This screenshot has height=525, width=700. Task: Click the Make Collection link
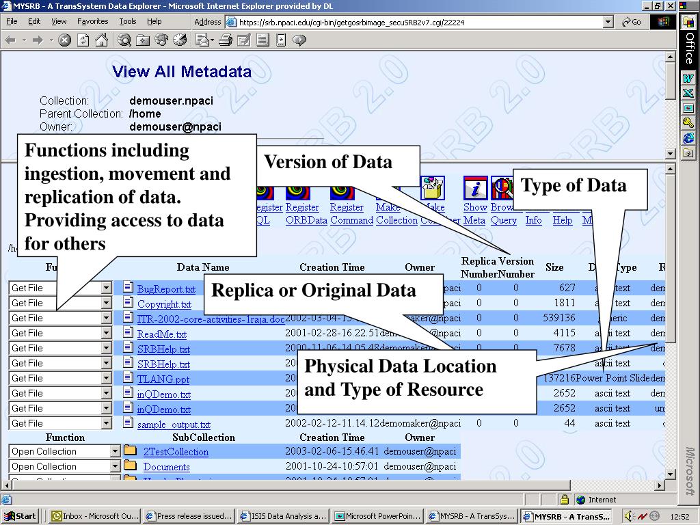coord(396,214)
